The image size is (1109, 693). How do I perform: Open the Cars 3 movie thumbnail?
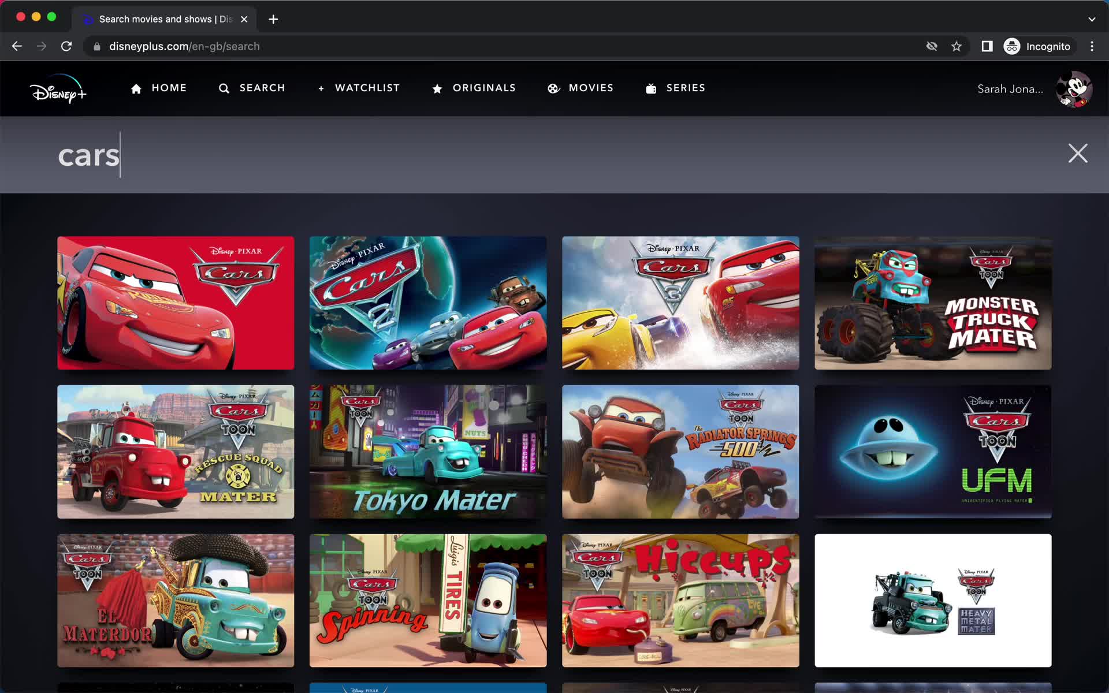[680, 303]
